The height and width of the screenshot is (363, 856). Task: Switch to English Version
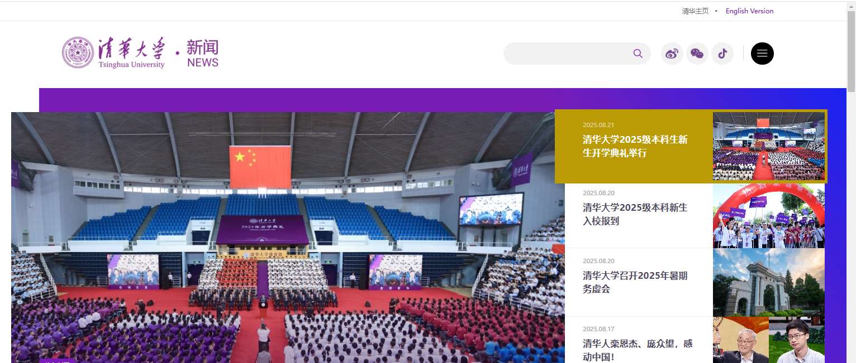coord(749,11)
